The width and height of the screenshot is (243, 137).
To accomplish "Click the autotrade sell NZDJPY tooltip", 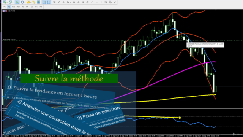I will pyautogui.click(x=205, y=45).
